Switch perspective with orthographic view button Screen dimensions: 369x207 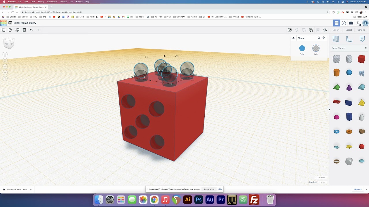pos(5,78)
